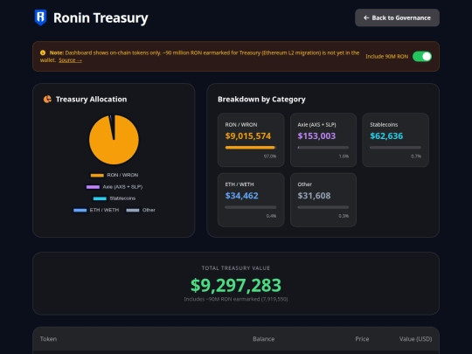The image size is (472, 354).
Task: Click the Price column header
Action: 362,339
